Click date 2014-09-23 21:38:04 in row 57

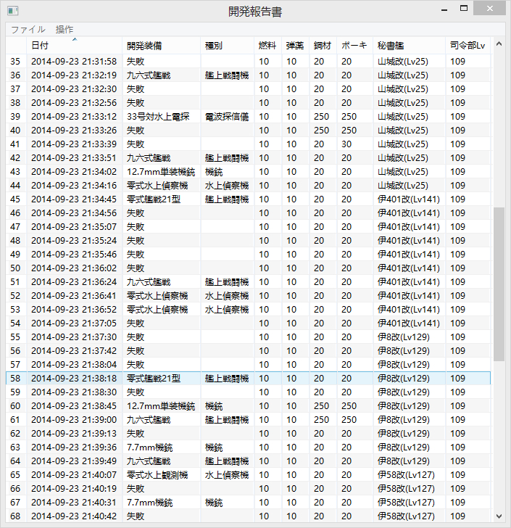(74, 365)
